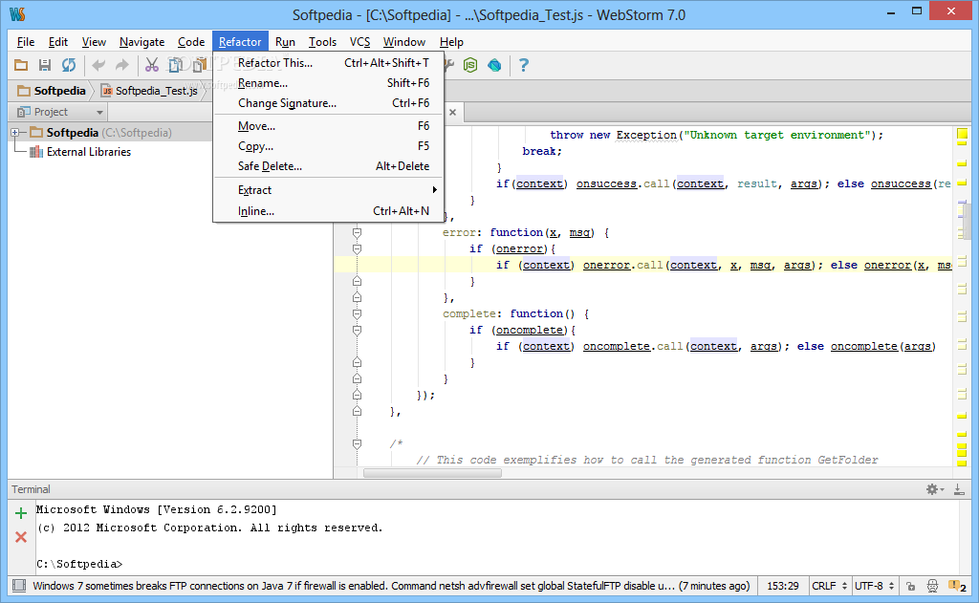Open the File menu
The width and height of the screenshot is (979, 603).
point(26,42)
